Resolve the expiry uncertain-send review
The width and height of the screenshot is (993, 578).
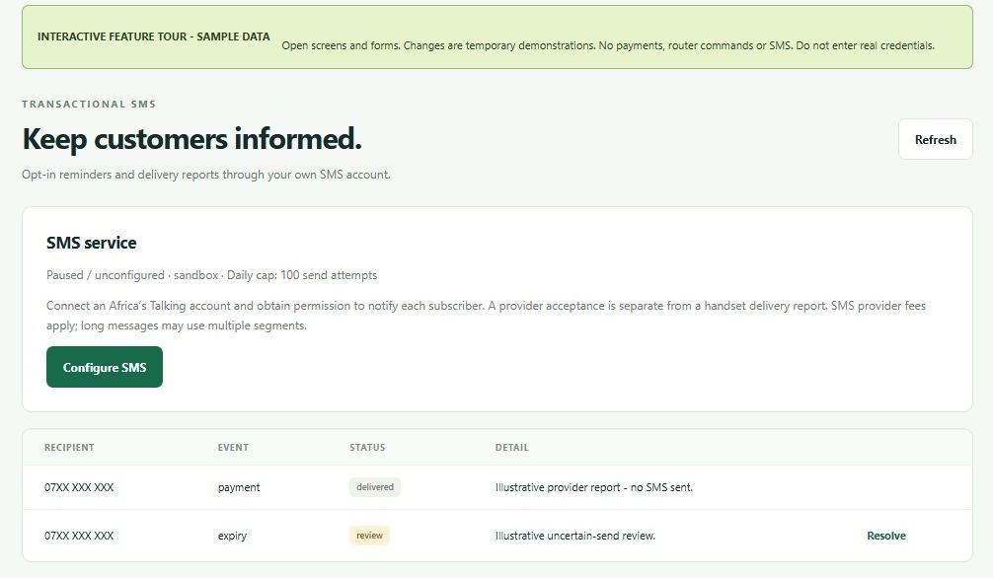[x=886, y=536]
